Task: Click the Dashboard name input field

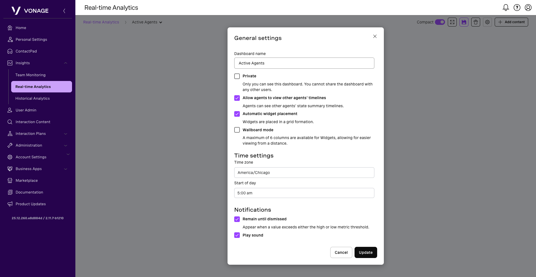Action: (x=304, y=63)
